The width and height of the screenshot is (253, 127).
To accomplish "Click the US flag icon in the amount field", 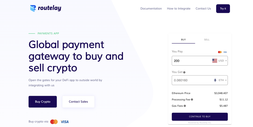I will click(x=215, y=61).
